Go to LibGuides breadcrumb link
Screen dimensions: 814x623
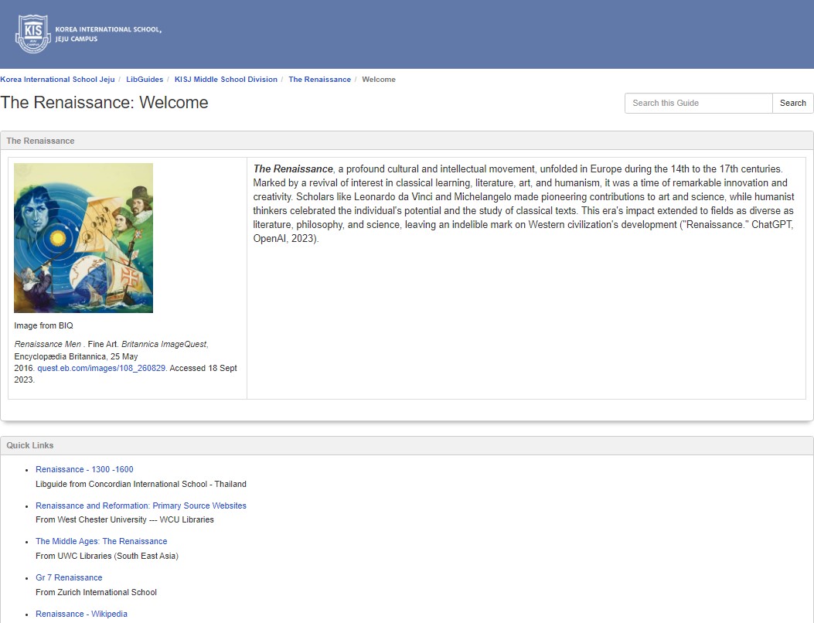(145, 80)
